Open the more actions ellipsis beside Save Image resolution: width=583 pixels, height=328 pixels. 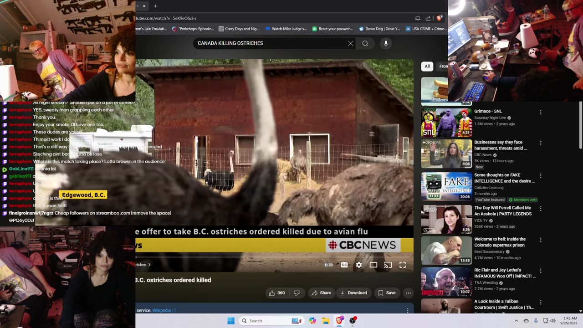click(x=408, y=293)
